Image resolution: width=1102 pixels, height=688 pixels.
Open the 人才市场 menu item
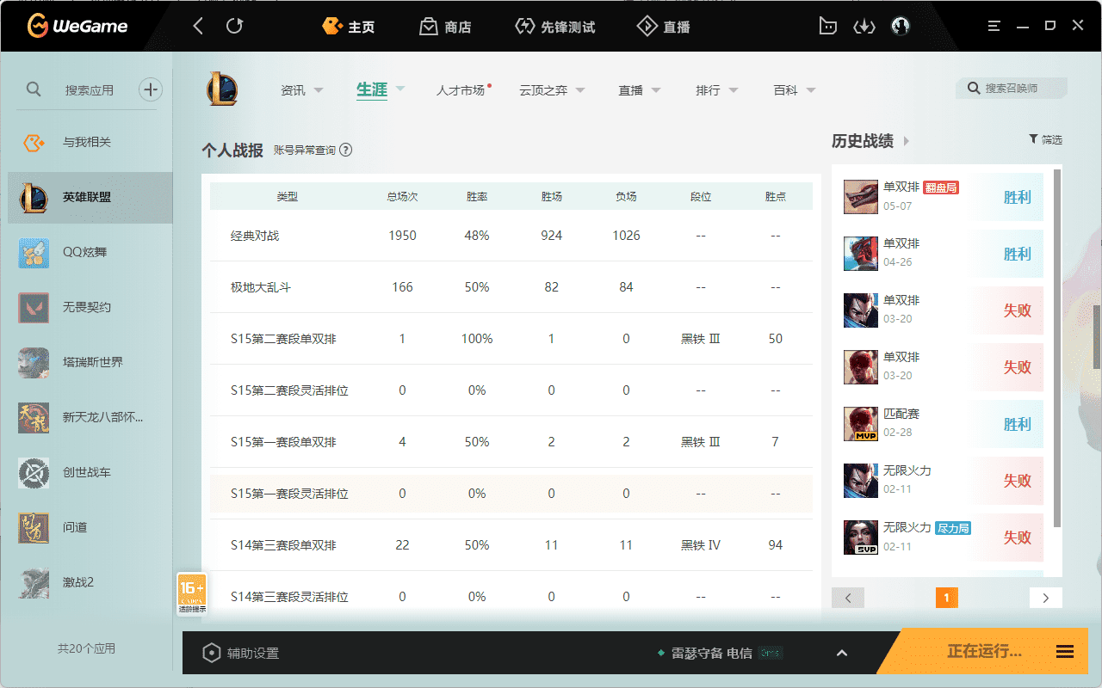(x=462, y=89)
